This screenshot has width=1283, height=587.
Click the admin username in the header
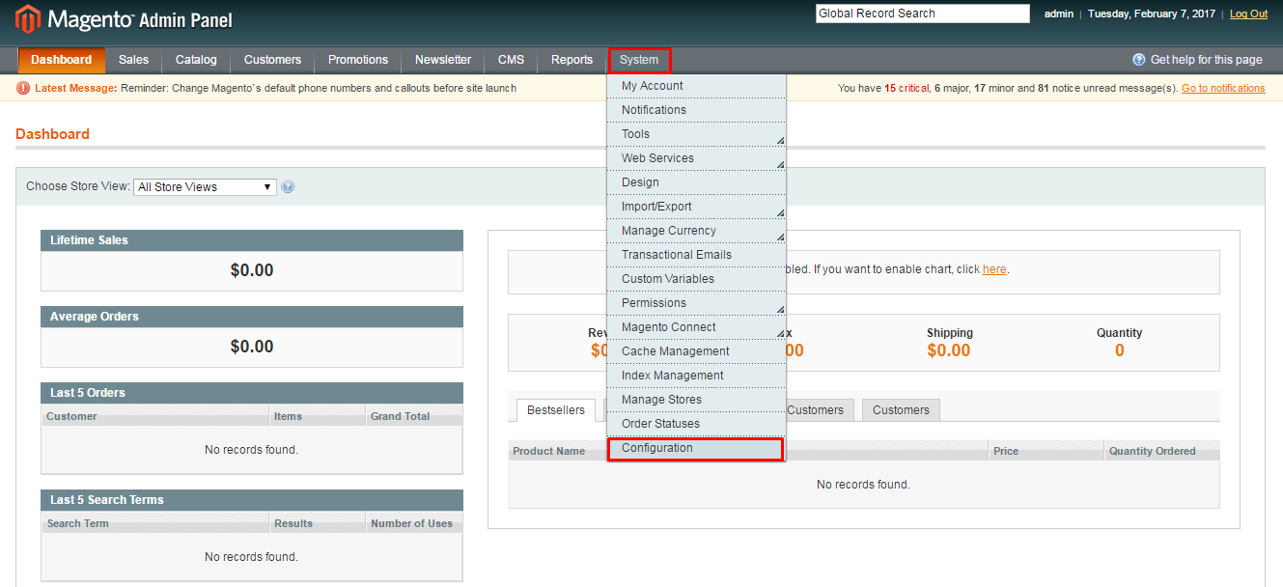(1059, 14)
